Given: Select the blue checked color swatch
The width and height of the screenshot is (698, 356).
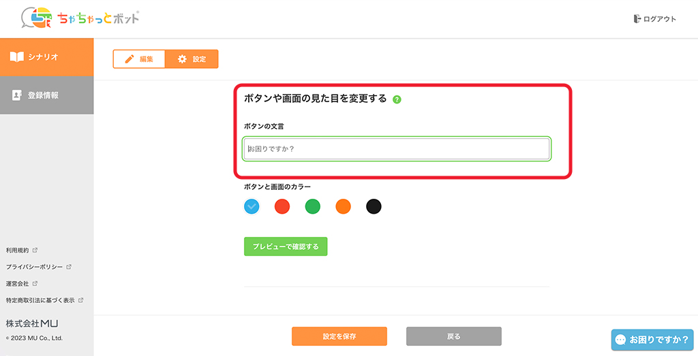Looking at the screenshot, I should [252, 206].
